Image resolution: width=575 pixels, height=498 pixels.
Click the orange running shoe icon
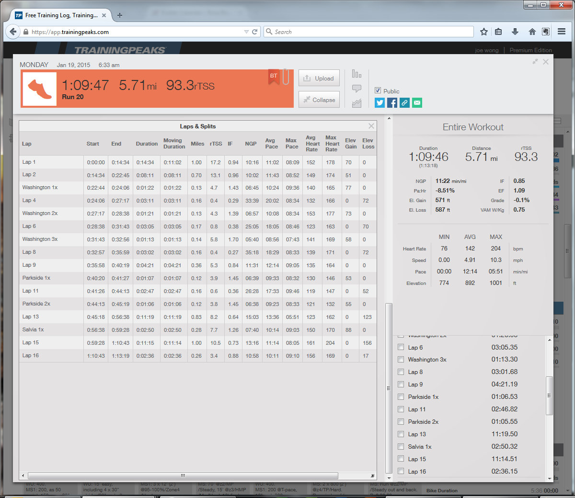[39, 89]
